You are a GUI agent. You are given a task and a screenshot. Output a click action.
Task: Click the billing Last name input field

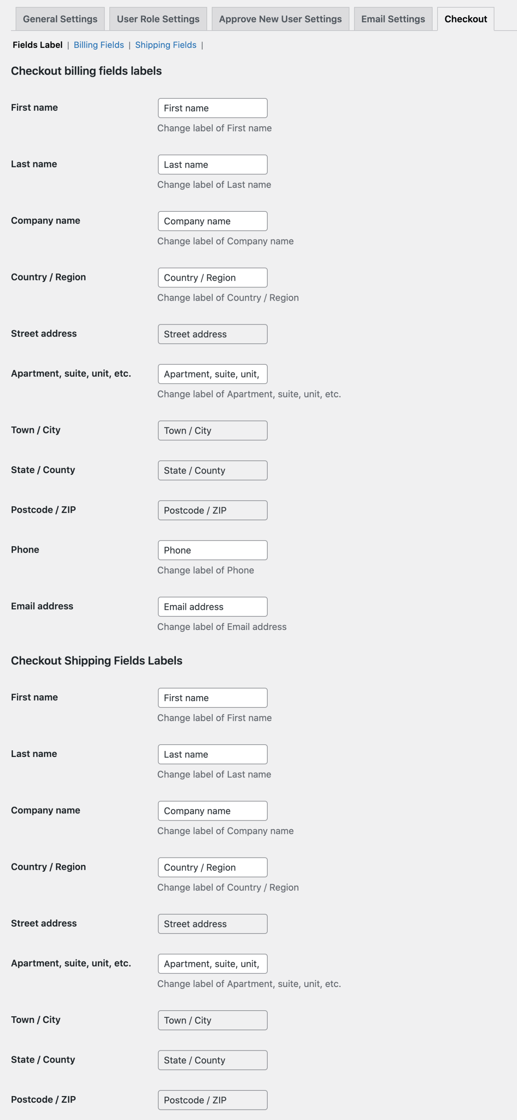click(x=212, y=164)
